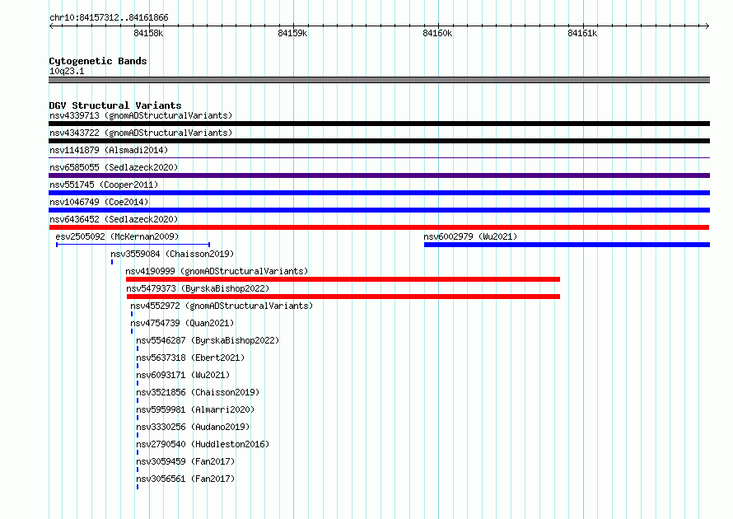Open nsv5479373 (ByrskaBishop2022) label
Screen dimensions: 733x519
[x=198, y=288]
